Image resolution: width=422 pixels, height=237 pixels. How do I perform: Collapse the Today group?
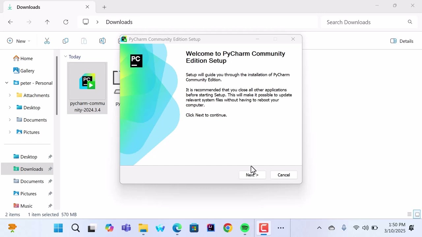pyautogui.click(x=66, y=57)
